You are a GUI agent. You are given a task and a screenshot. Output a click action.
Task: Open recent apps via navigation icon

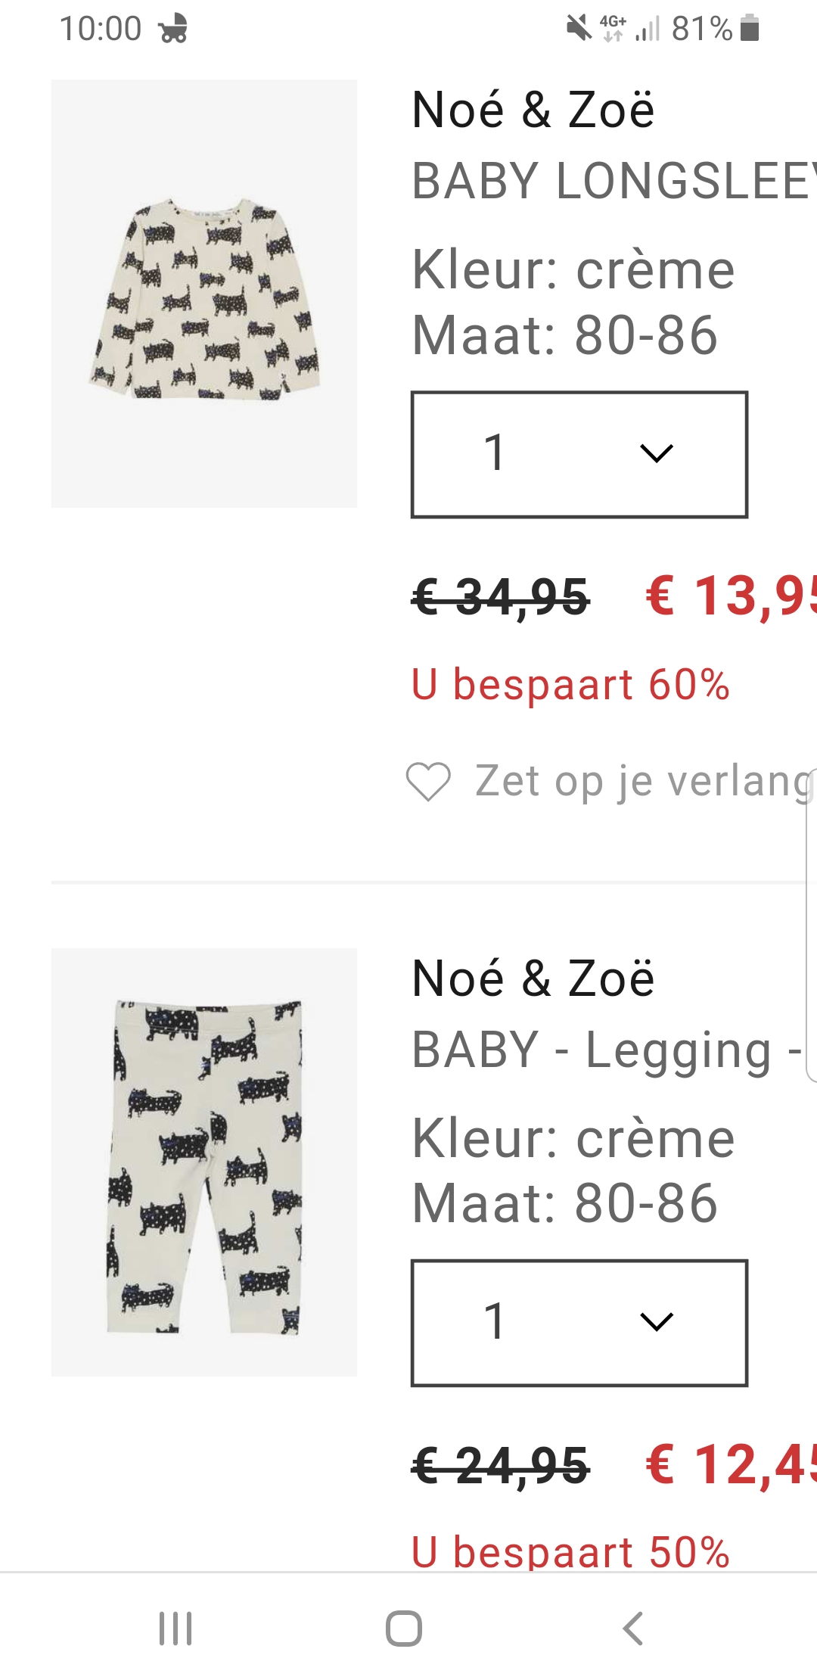pyautogui.click(x=176, y=1629)
